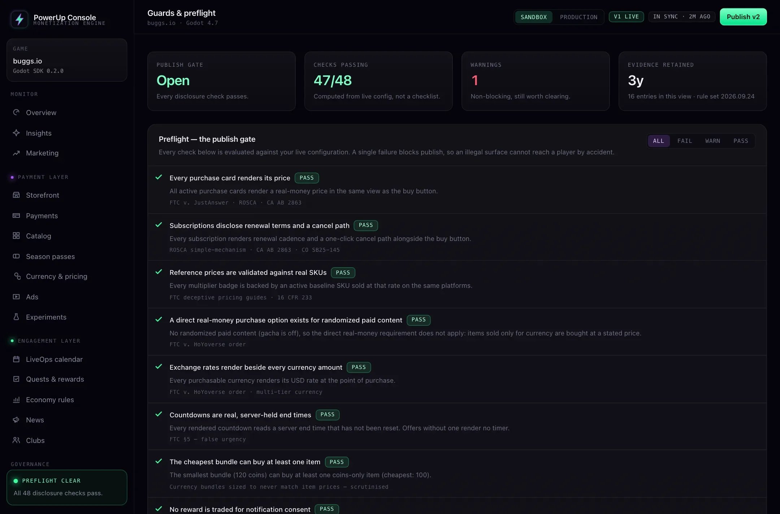Viewport: 780px width, 514px height.
Task: Click the Insights sparkle icon
Action: [16, 133]
